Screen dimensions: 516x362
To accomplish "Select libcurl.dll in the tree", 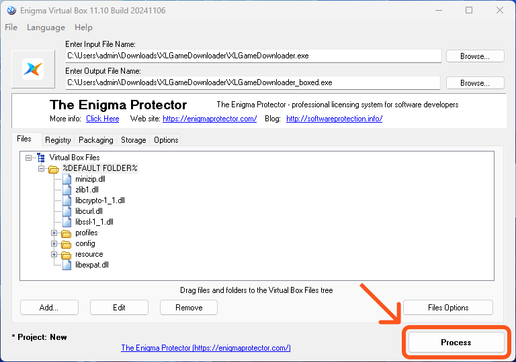I will point(89,211).
